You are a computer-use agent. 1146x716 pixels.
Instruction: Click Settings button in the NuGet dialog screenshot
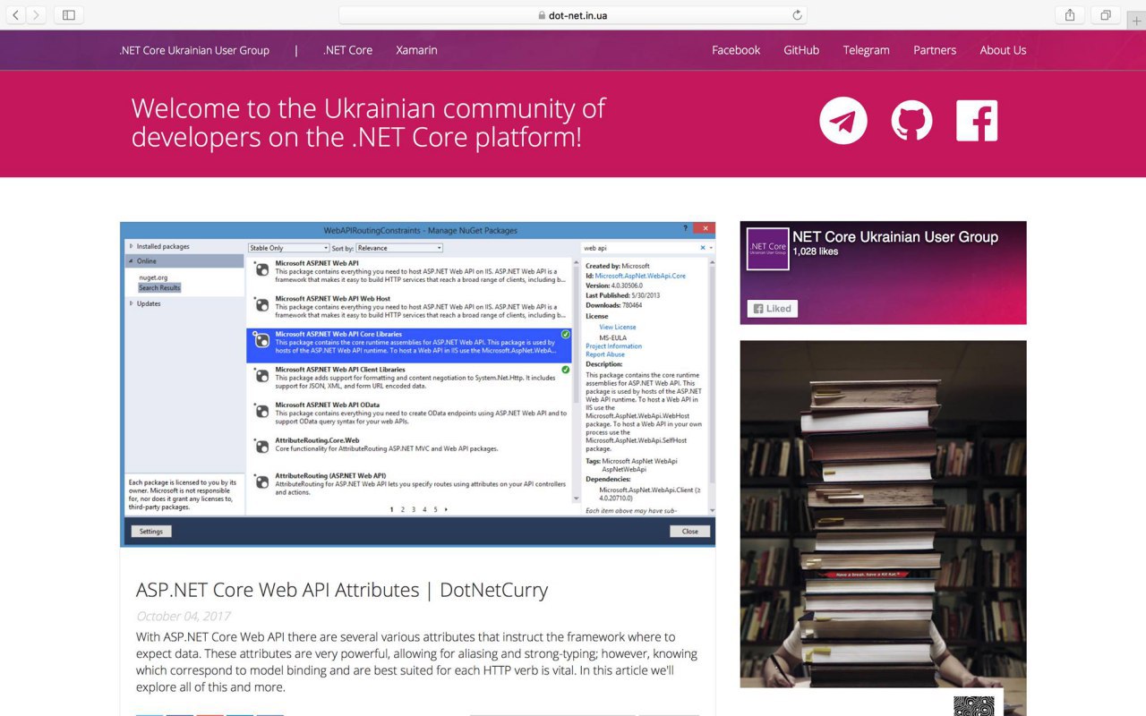point(151,531)
